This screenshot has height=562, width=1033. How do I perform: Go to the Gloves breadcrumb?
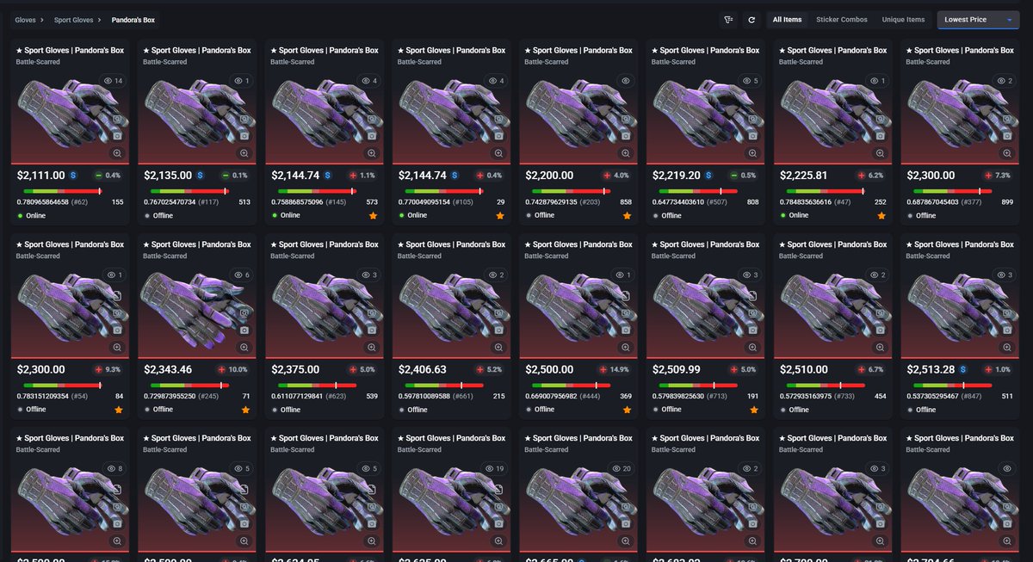coord(25,20)
